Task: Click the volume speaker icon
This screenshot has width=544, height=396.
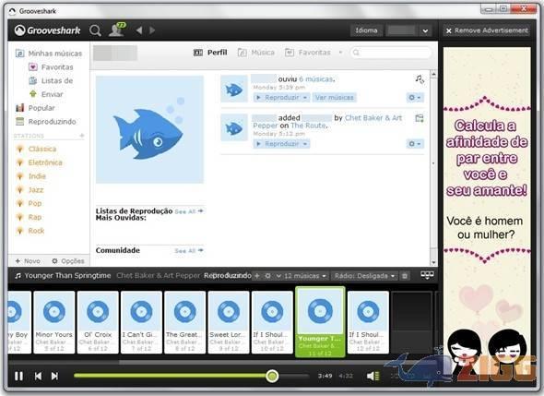Action: [373, 376]
